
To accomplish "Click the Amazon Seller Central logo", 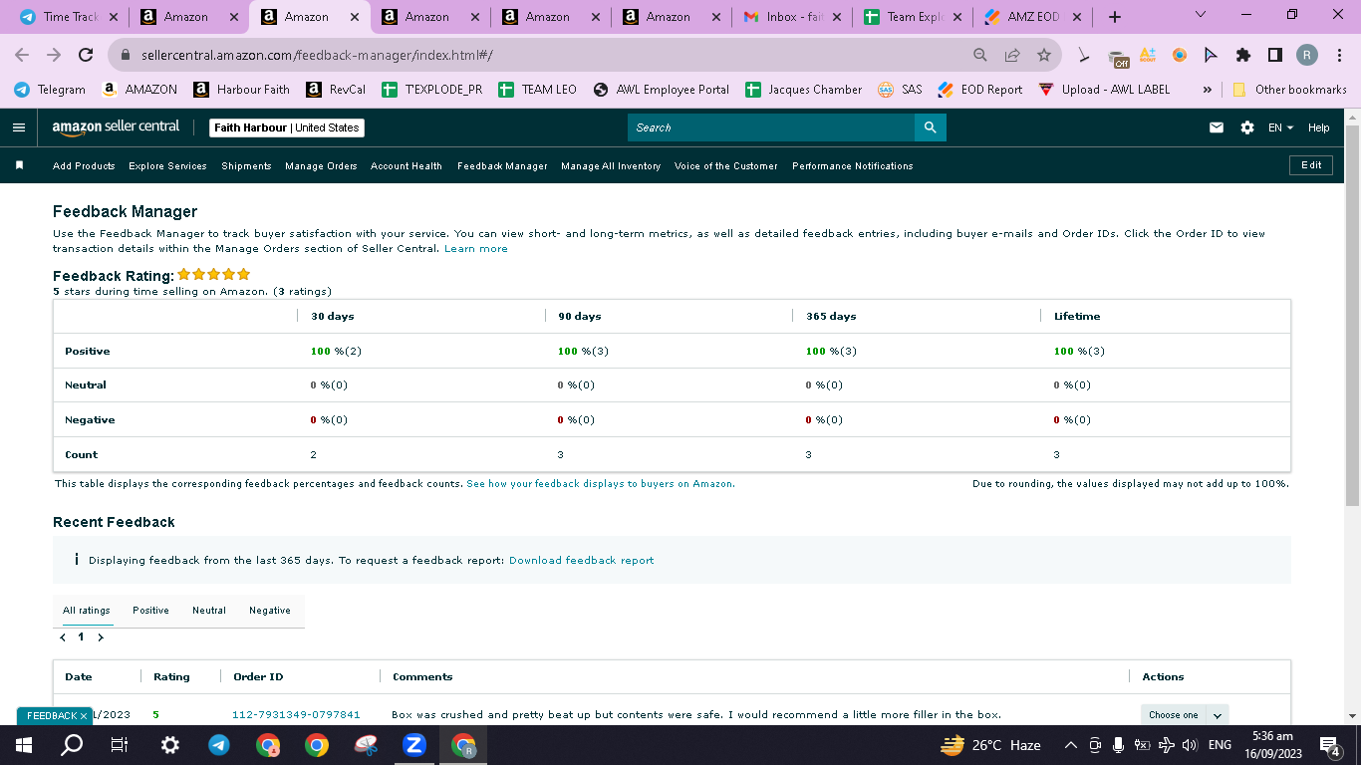I will (x=116, y=127).
